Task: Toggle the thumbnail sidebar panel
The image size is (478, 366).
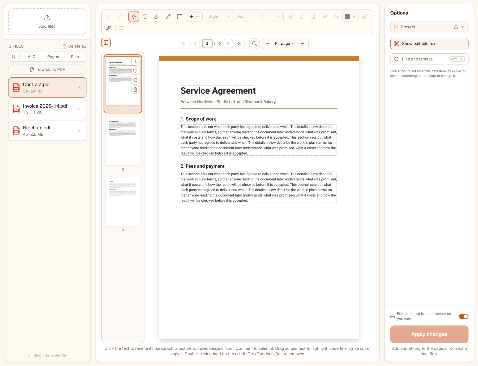Action: 106,42
